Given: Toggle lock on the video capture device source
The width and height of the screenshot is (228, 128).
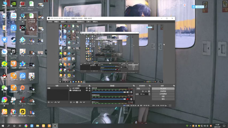Looking at the screenshot, I should point(89,90).
